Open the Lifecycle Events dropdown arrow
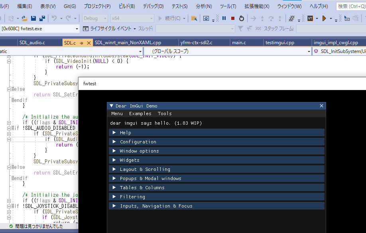The width and height of the screenshot is (366, 233). [x=135, y=29]
